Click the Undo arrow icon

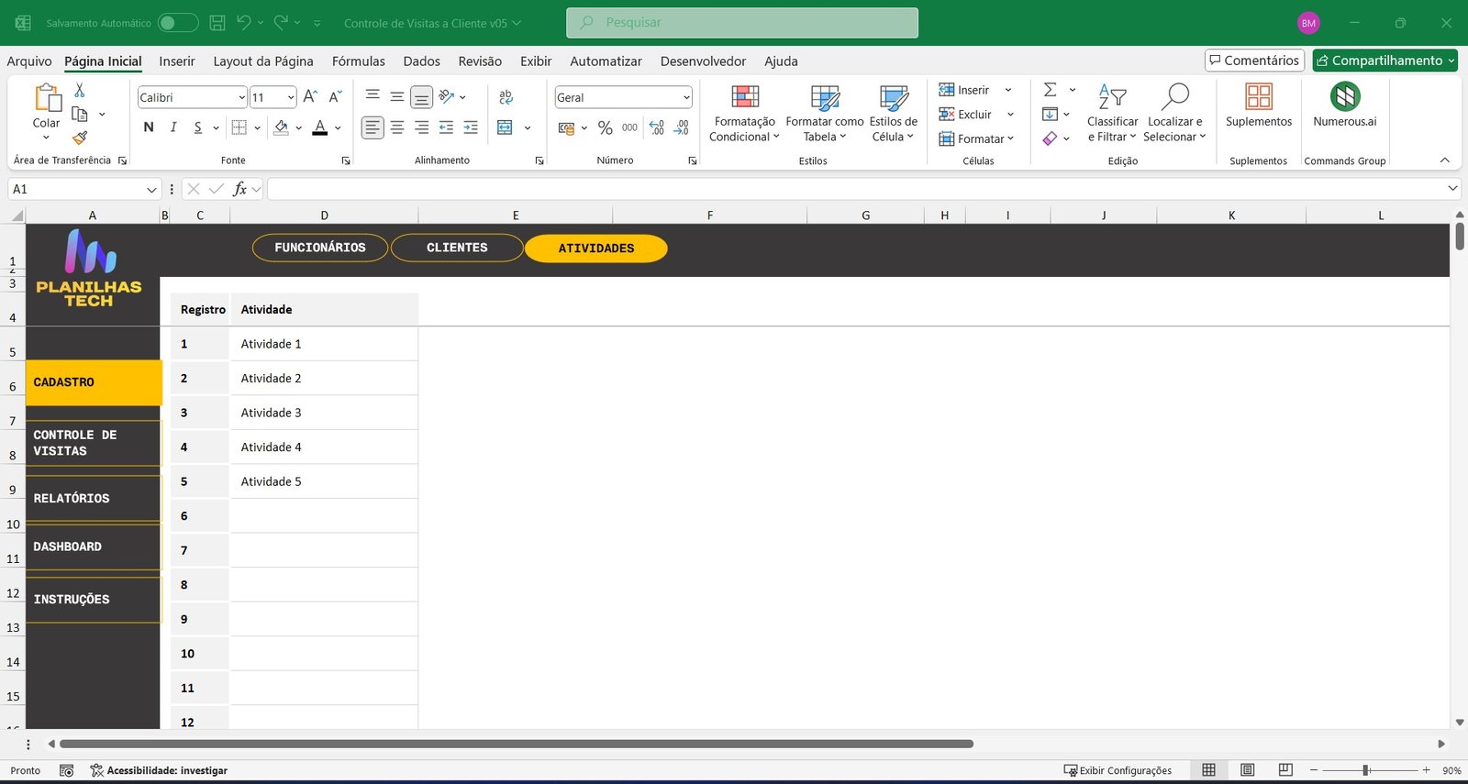coord(243,23)
